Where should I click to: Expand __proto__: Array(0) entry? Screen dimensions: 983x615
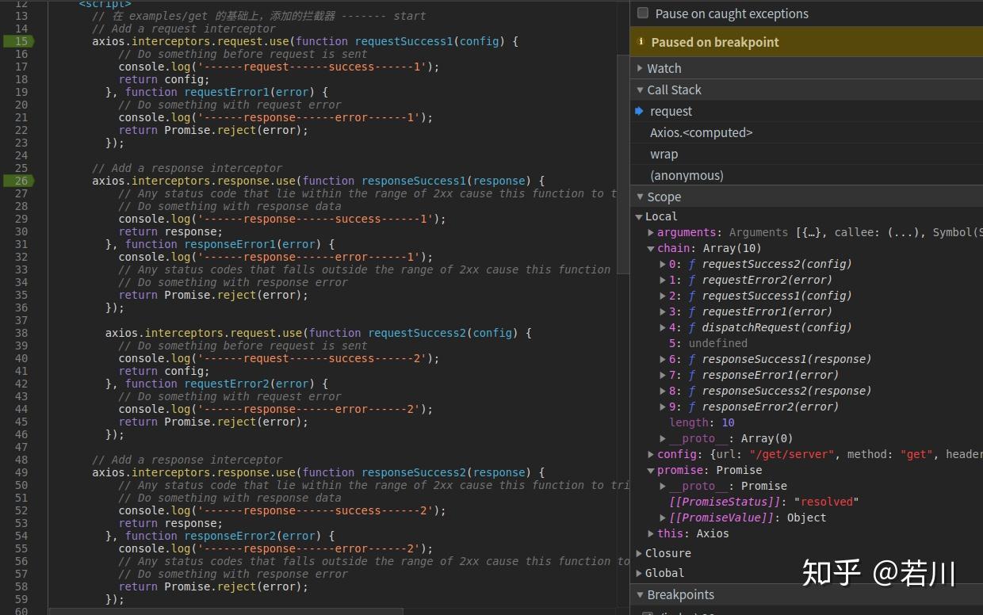(x=663, y=438)
